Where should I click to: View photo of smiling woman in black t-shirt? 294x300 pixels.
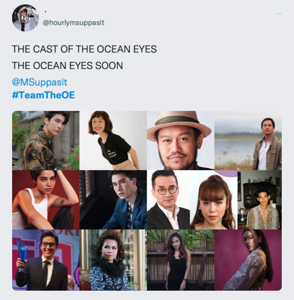[113, 140]
